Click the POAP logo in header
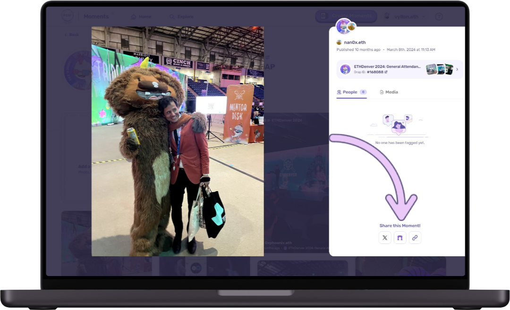This screenshot has width=510, height=310. click(x=67, y=17)
